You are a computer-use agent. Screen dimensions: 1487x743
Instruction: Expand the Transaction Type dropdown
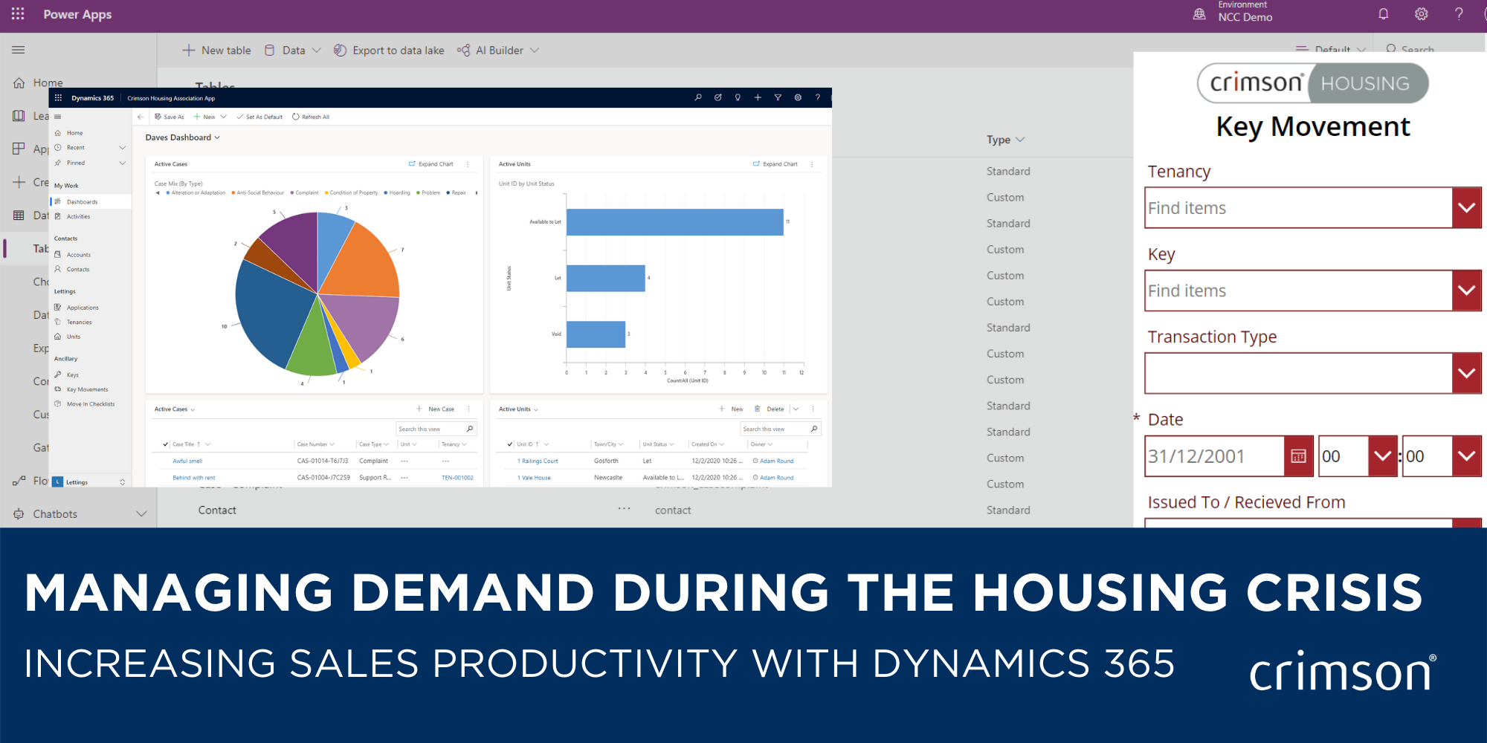coord(1466,373)
